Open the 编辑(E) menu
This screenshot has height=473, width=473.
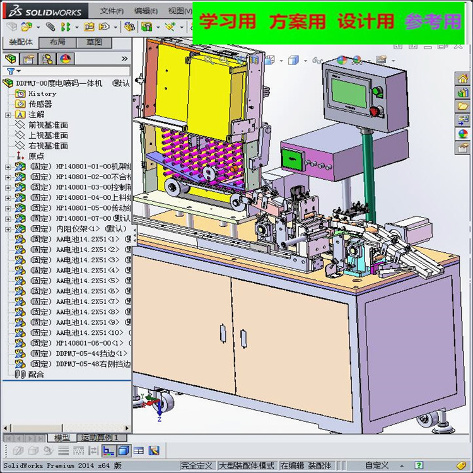coord(146,11)
